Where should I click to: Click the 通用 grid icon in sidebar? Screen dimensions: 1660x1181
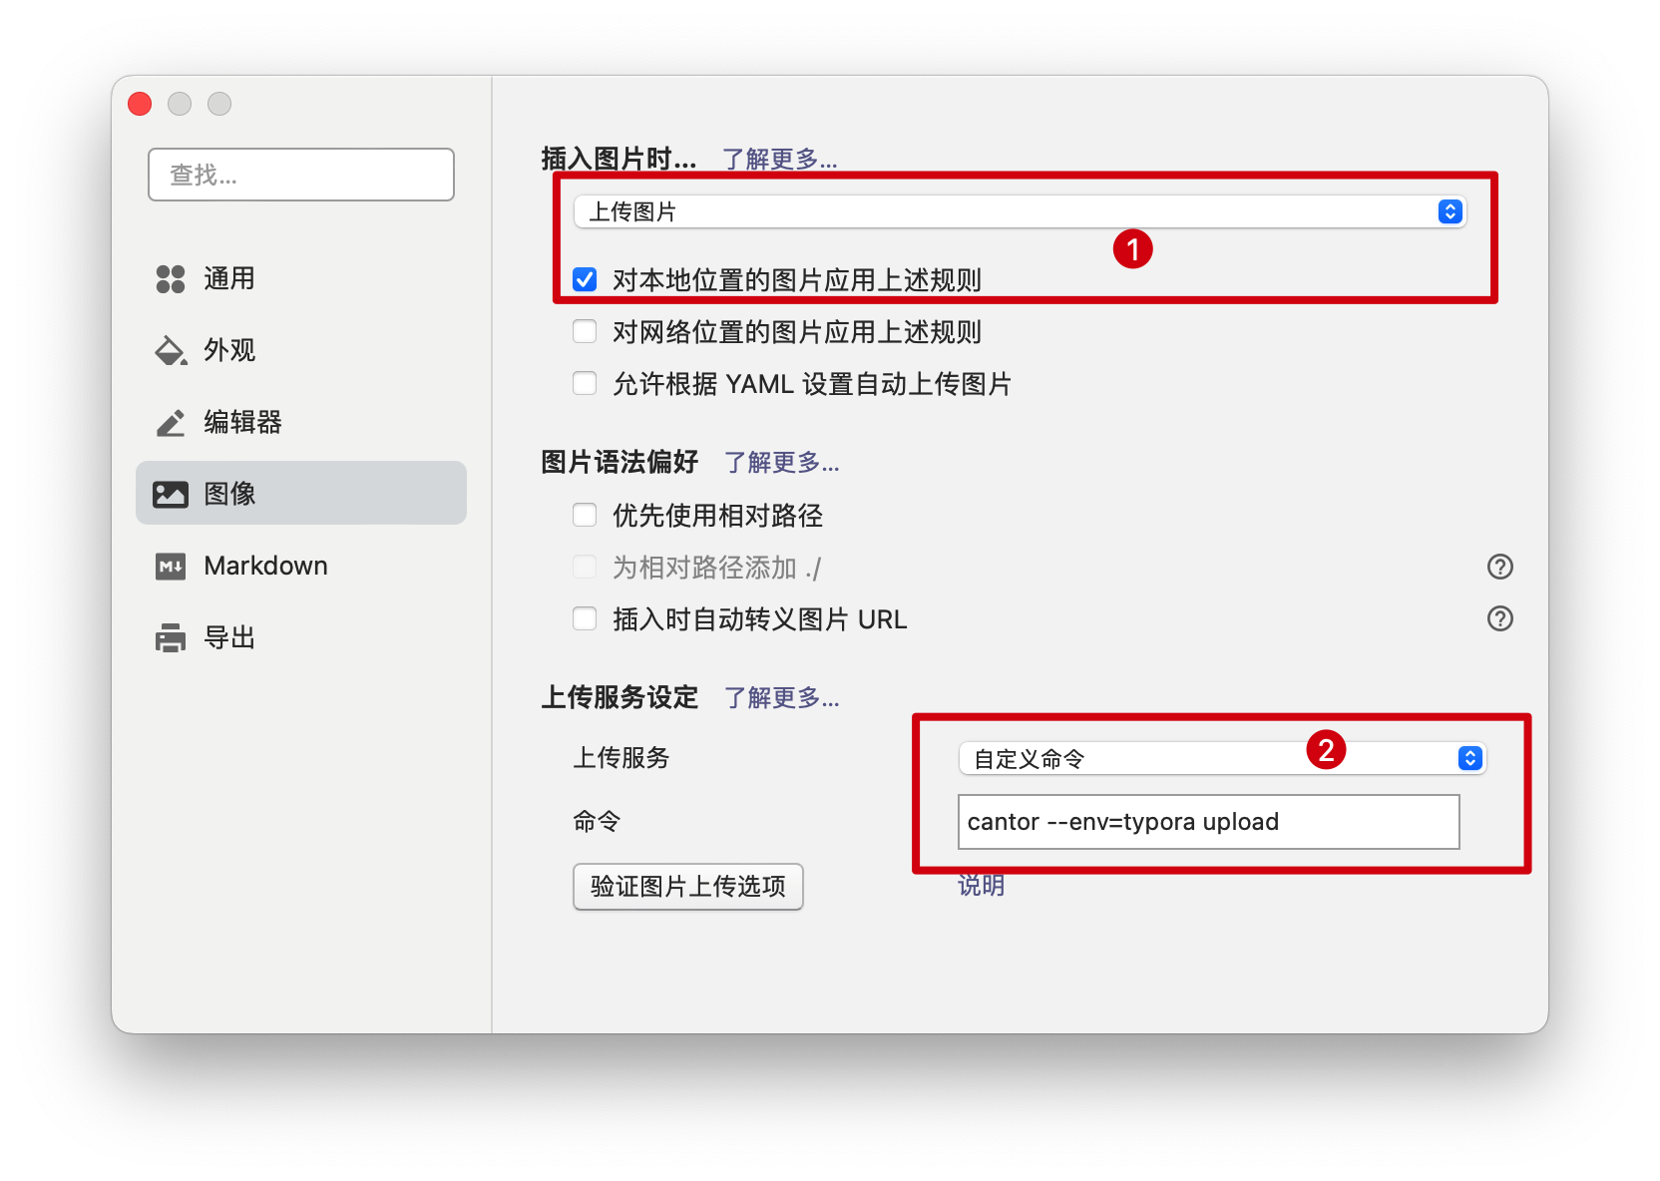171,279
